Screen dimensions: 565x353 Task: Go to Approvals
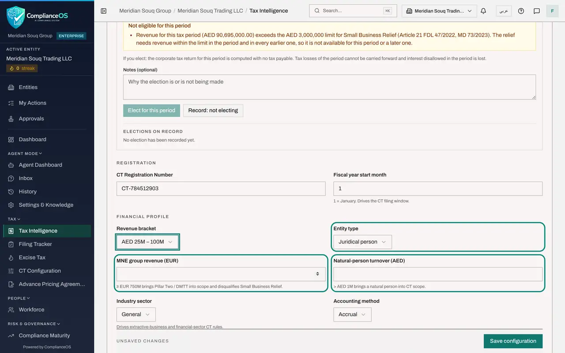pos(47,119)
